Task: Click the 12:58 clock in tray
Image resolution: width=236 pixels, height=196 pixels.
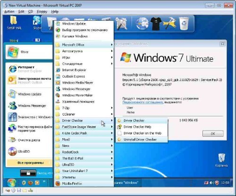Action: (x=225, y=183)
